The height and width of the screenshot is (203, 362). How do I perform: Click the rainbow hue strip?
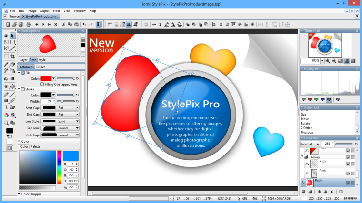point(60,167)
